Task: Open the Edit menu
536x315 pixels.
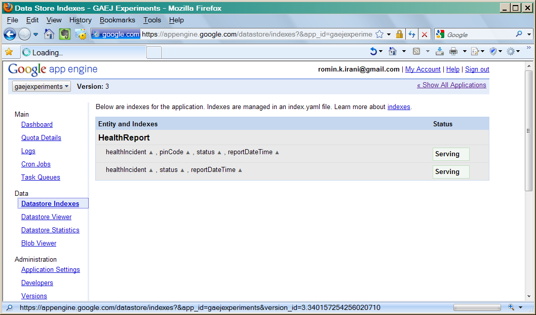Action: coord(32,20)
